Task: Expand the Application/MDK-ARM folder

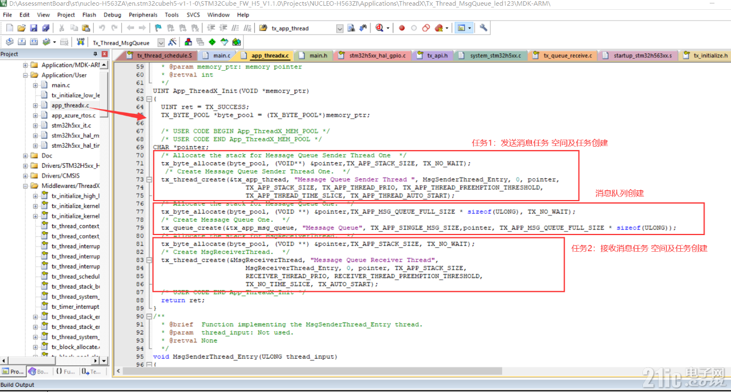Action: pyautogui.click(x=26, y=65)
